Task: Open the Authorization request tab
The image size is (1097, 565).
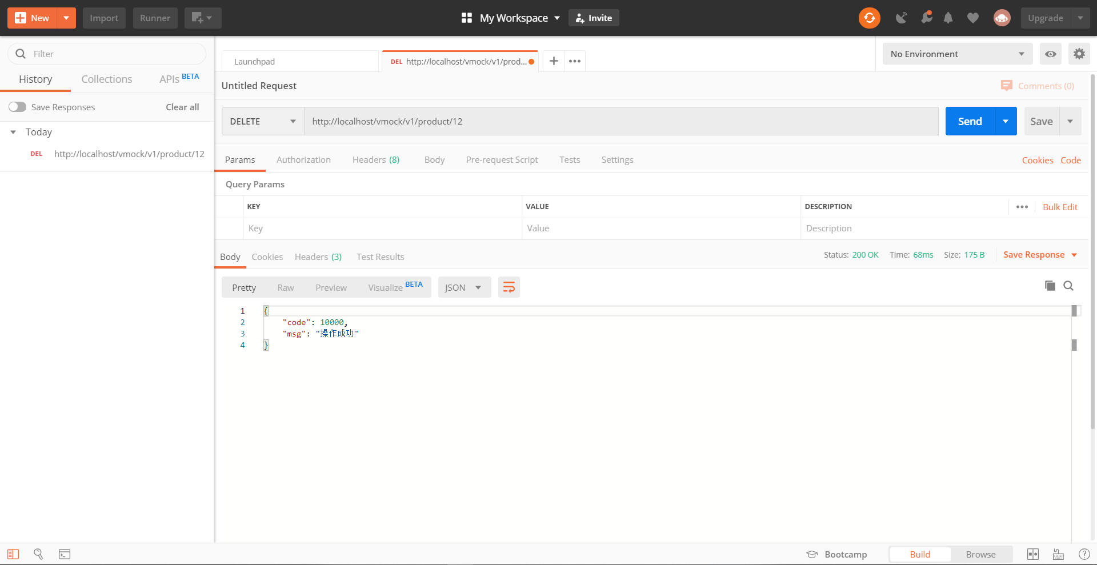Action: (x=303, y=160)
